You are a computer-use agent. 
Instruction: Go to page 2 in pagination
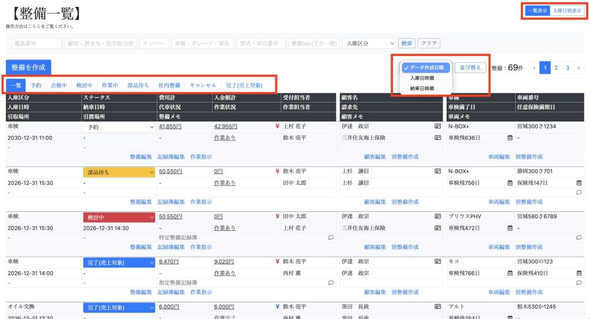556,68
